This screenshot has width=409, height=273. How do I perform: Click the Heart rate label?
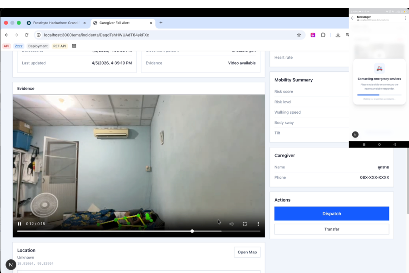(283, 57)
